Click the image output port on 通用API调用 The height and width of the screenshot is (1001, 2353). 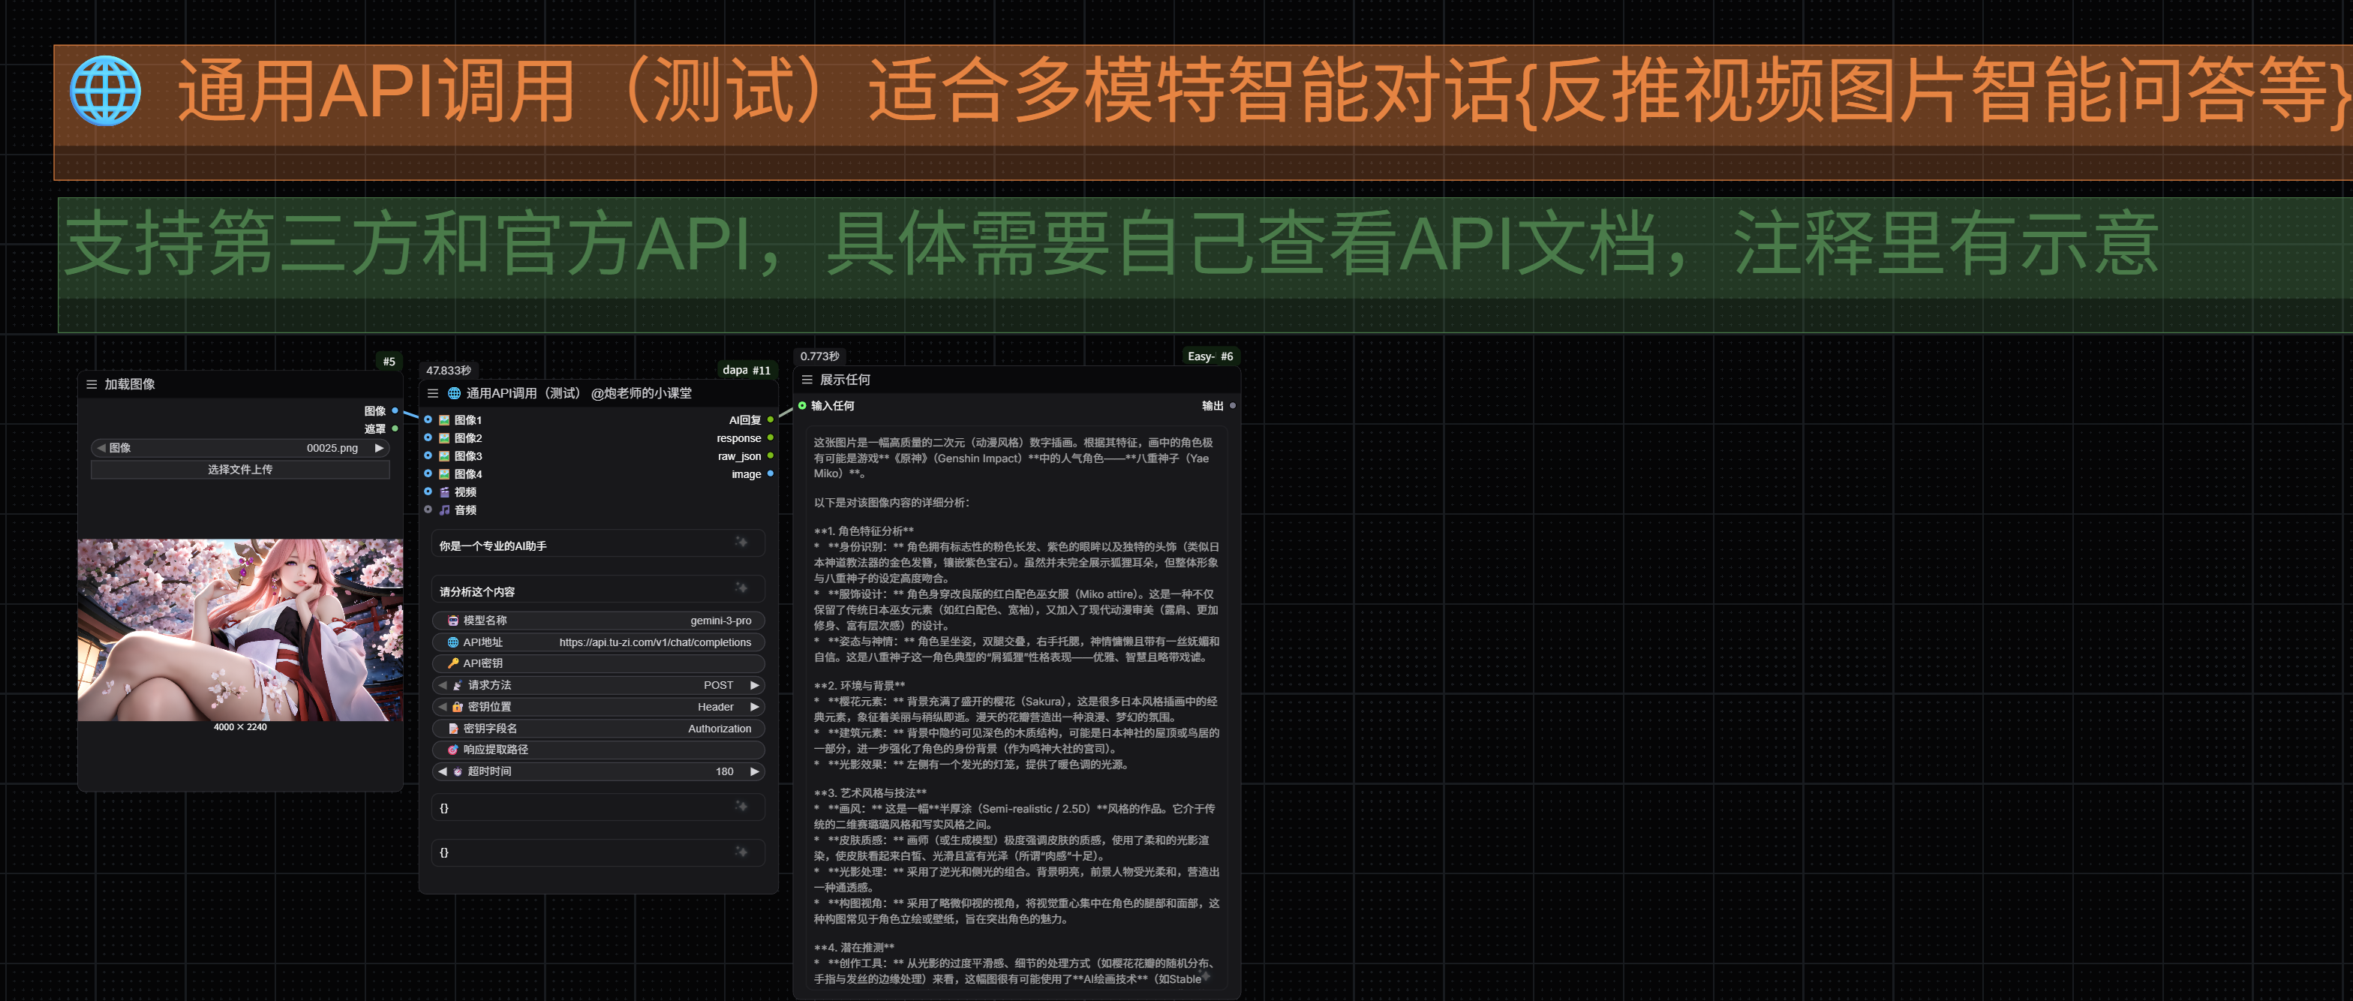[770, 474]
